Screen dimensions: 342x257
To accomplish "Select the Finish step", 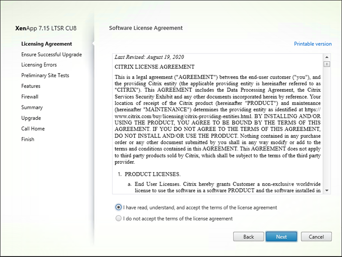I will point(28,139).
